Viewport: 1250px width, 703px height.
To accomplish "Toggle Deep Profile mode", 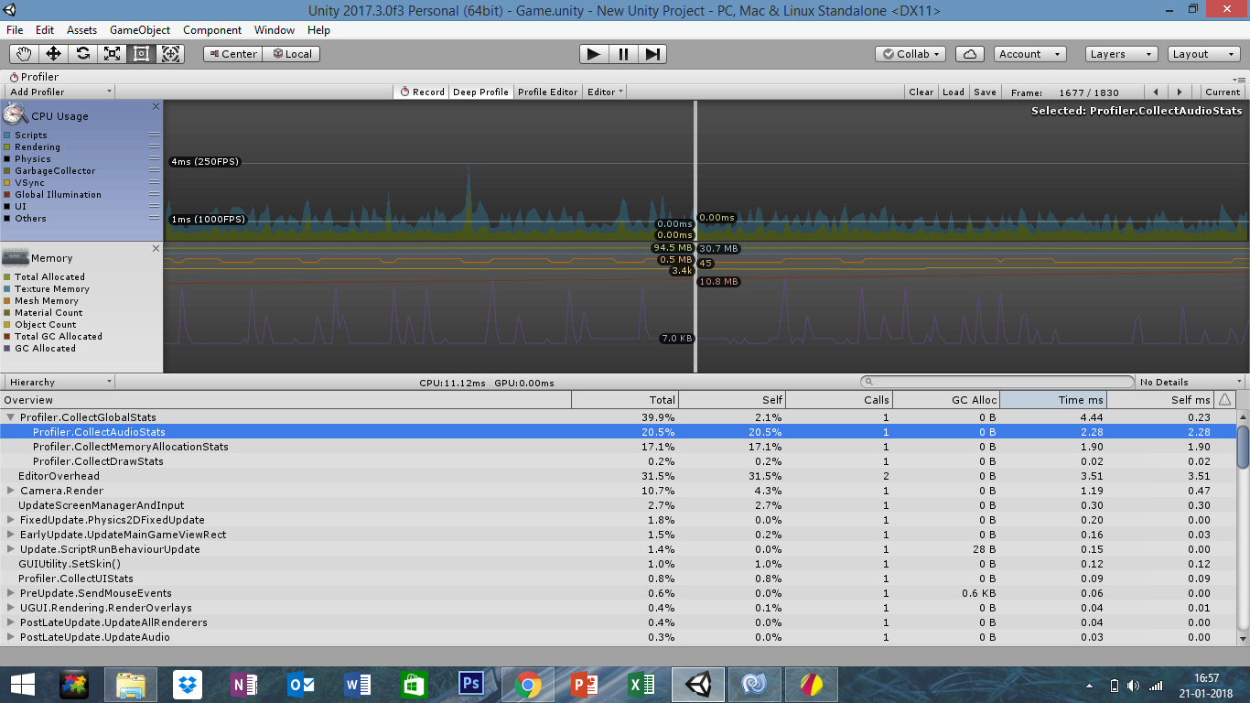I will (x=480, y=92).
